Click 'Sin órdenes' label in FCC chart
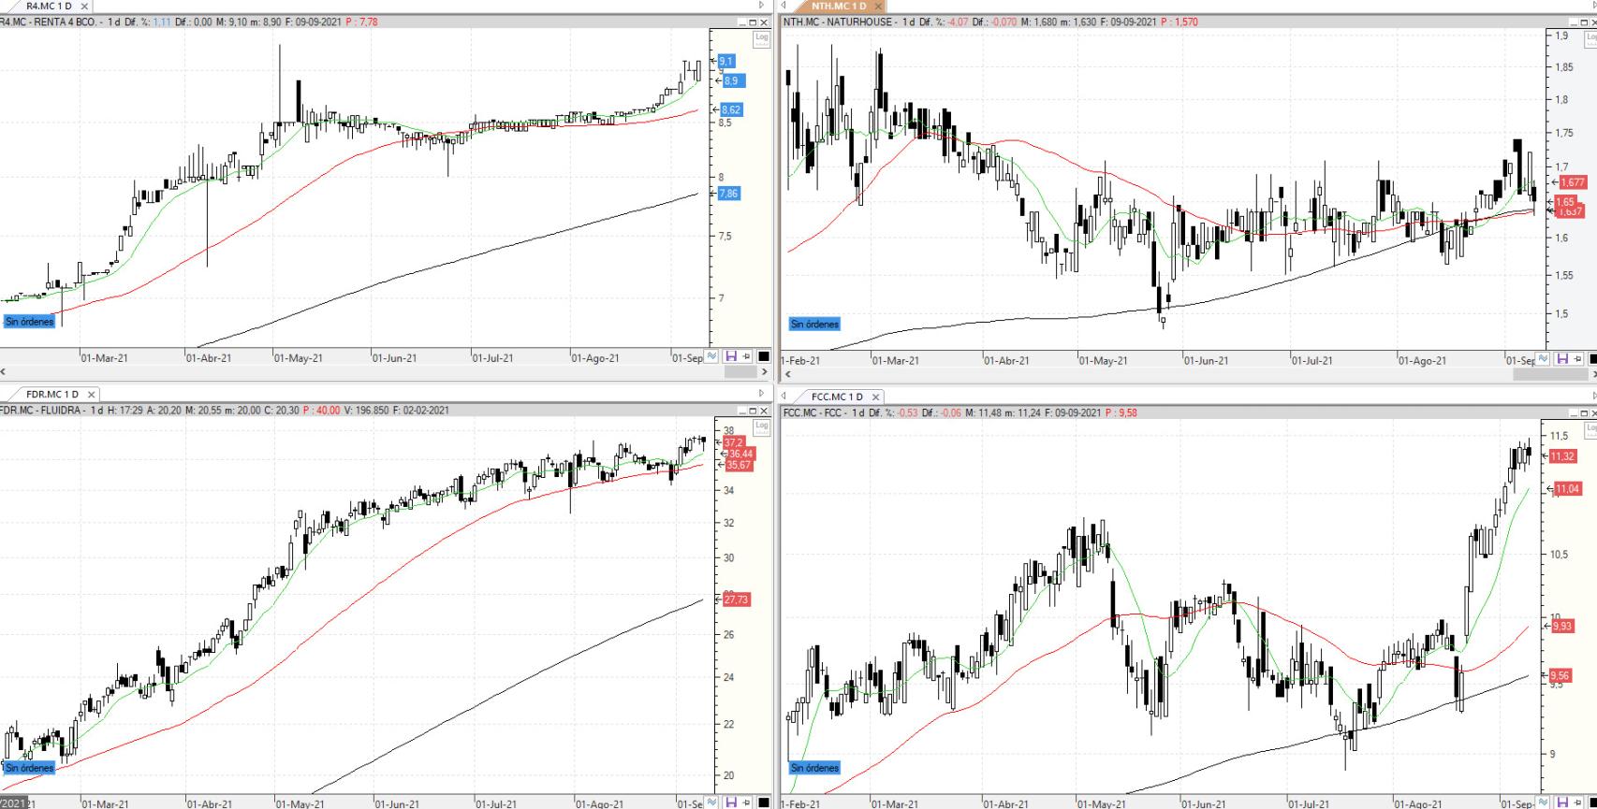 [x=814, y=768]
